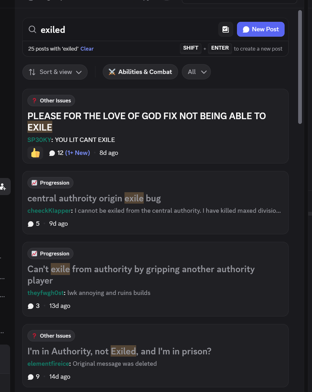Clear the 'exiled' search results

(x=87, y=49)
